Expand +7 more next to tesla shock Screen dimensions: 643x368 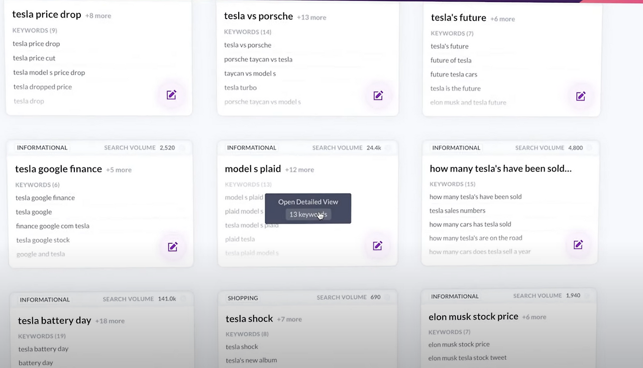click(x=289, y=319)
